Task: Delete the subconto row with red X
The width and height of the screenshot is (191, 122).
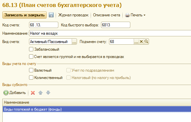Action: click(33, 93)
